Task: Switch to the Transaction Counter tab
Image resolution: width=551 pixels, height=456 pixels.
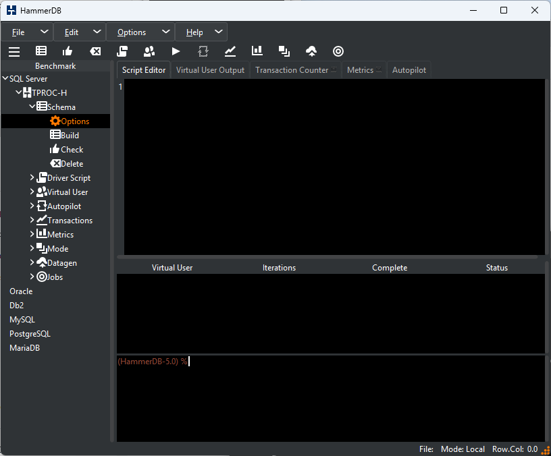Action: pyautogui.click(x=296, y=70)
